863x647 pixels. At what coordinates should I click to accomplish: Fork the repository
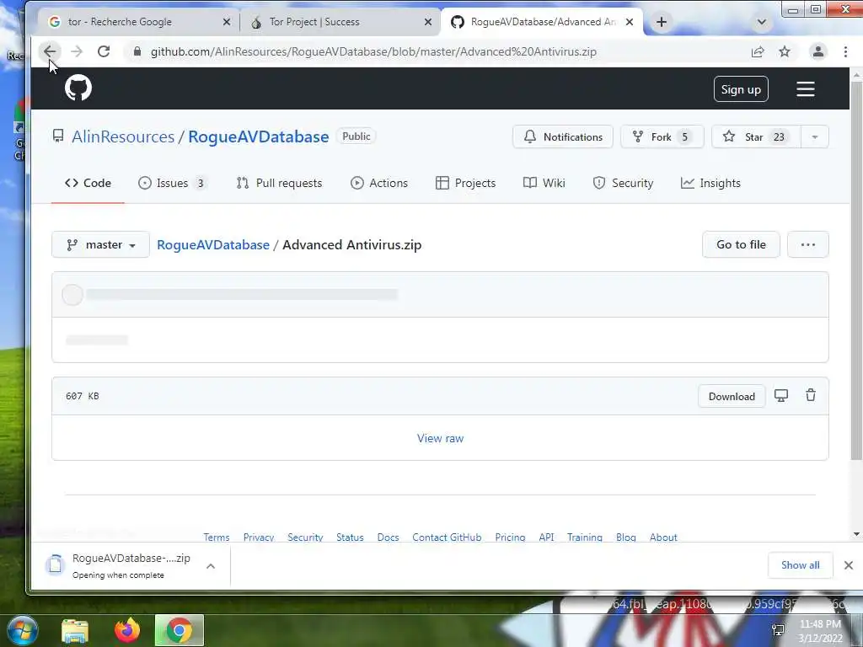(x=662, y=136)
